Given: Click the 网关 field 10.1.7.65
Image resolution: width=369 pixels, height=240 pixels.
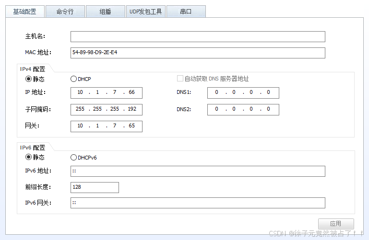Looking at the screenshot, I should click(x=107, y=126).
